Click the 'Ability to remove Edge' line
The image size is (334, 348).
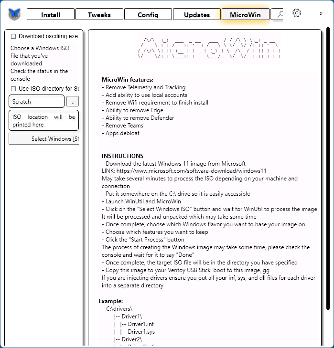coord(132,110)
